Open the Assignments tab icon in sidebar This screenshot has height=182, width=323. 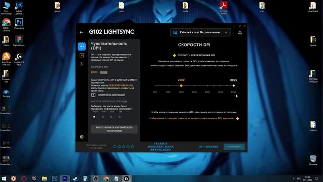point(82,55)
